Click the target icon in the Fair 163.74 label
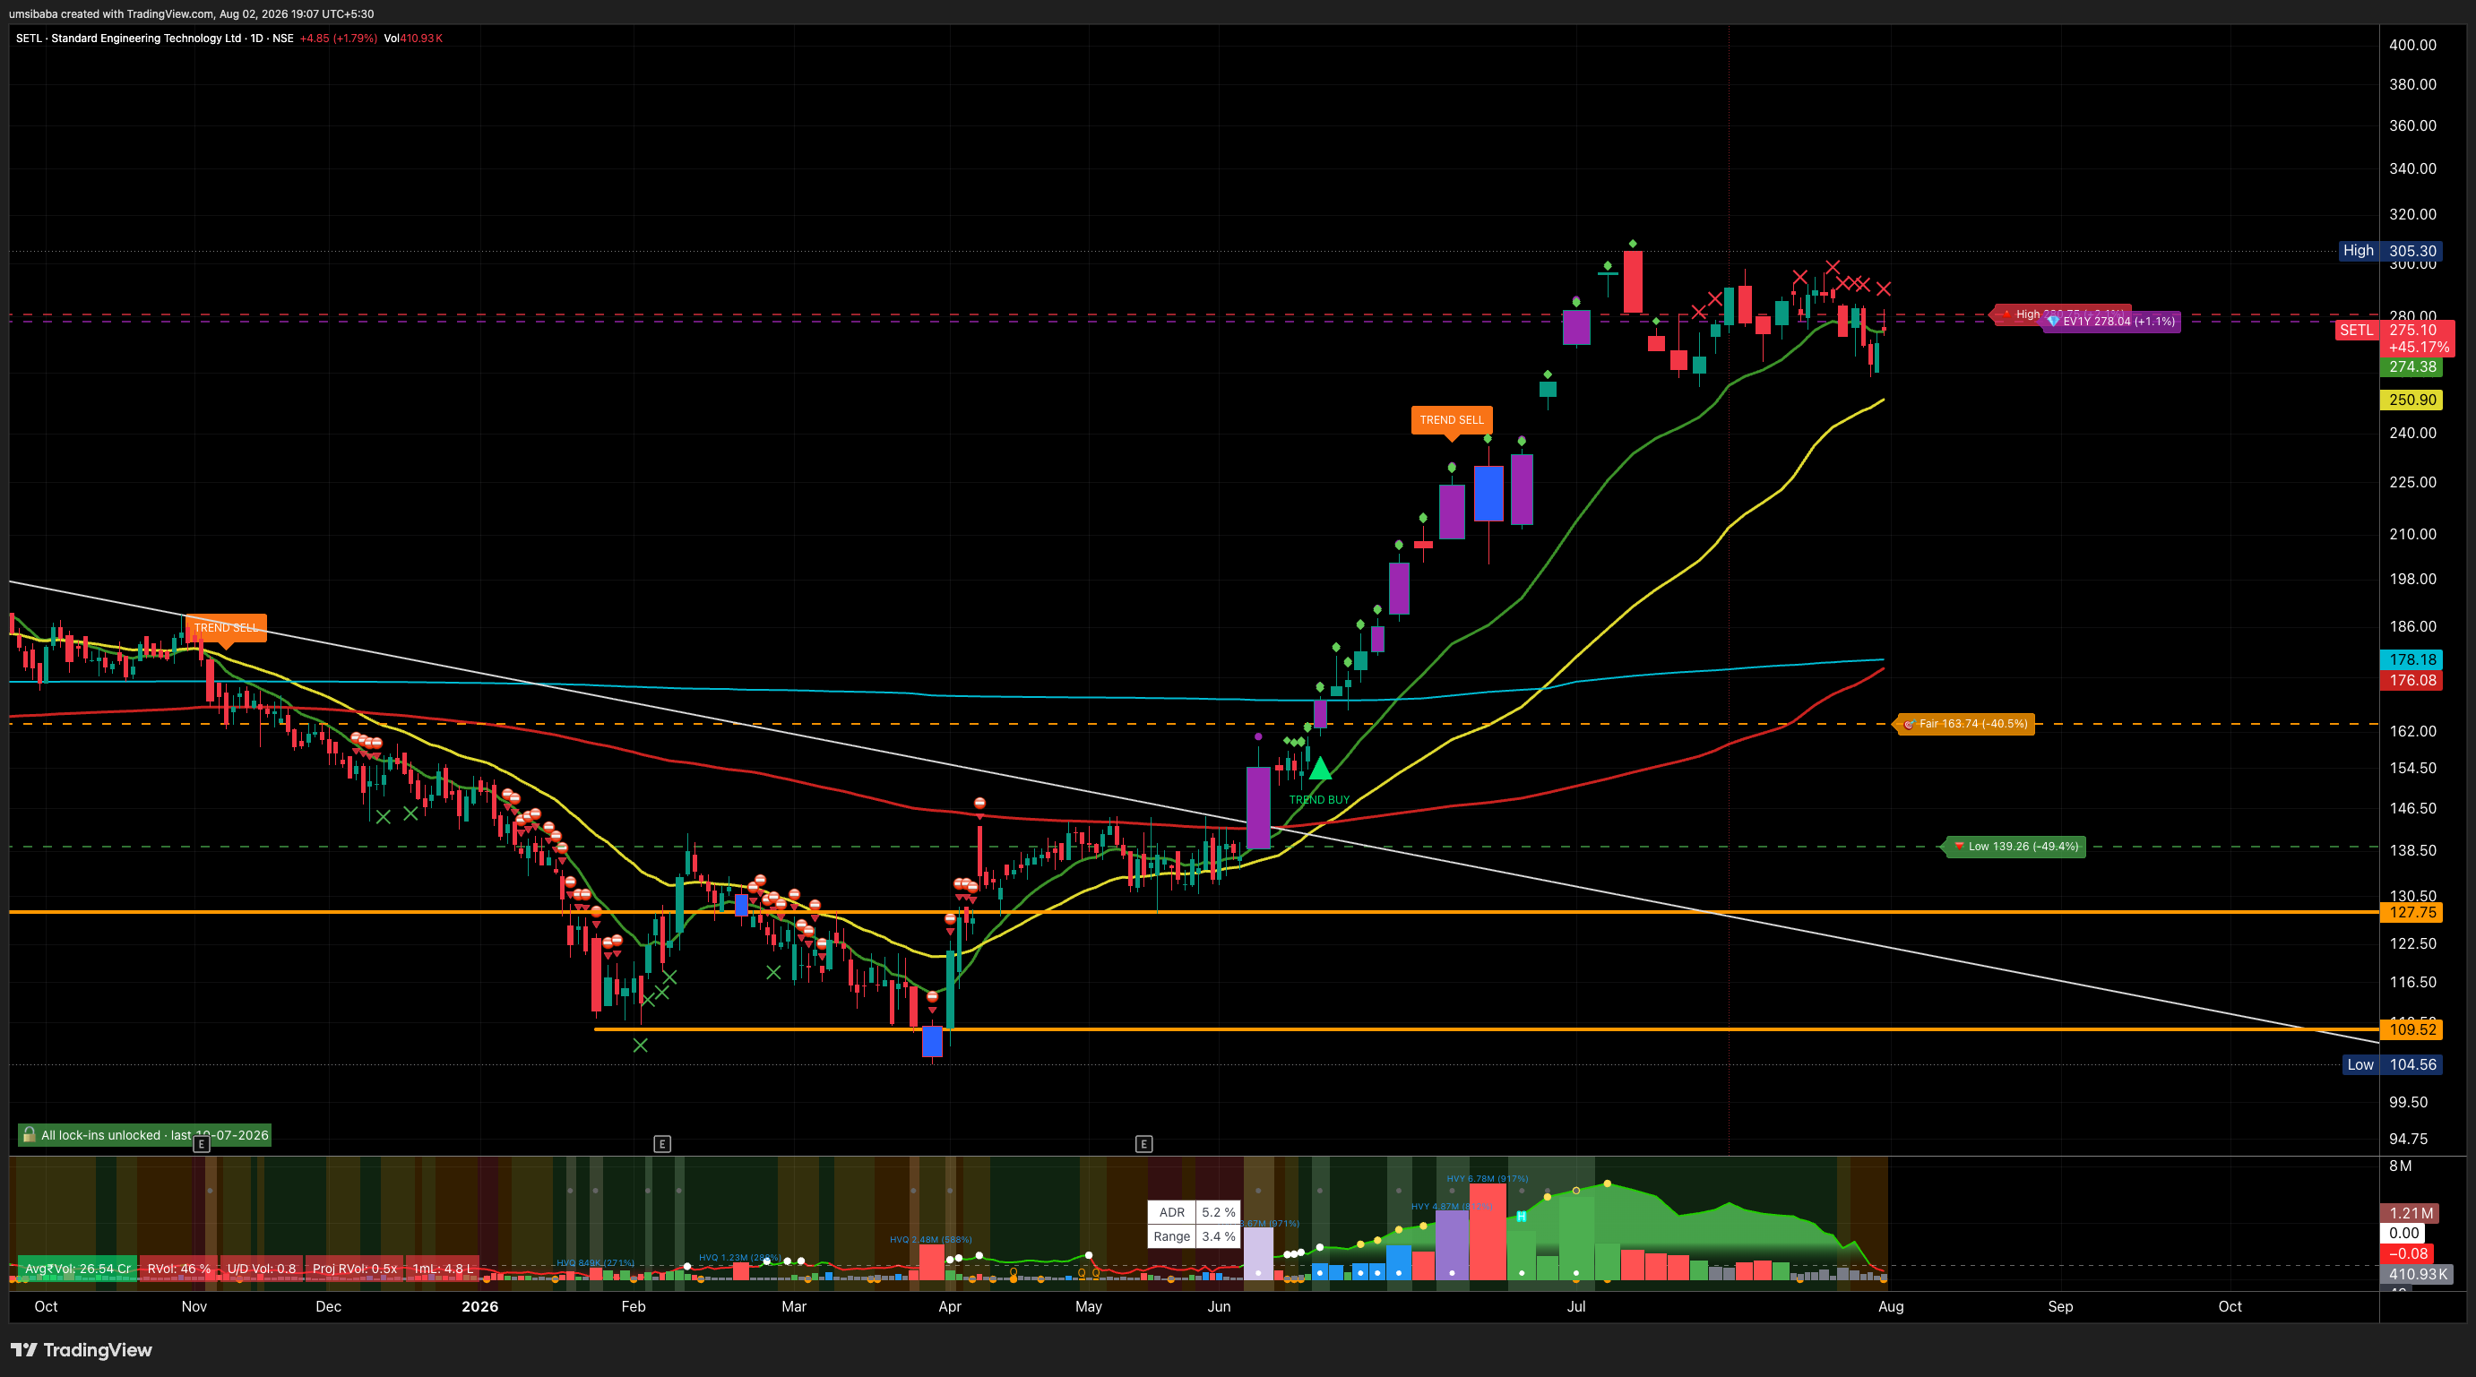 pyautogui.click(x=1909, y=725)
